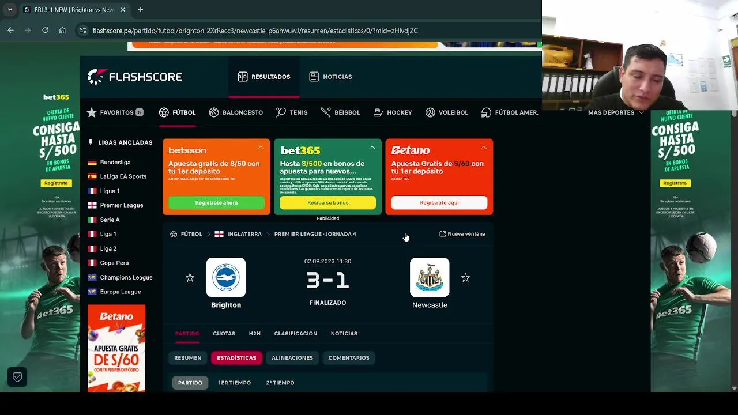Click Regístrate aquí on Betano
The height and width of the screenshot is (415, 738).
coord(439,202)
